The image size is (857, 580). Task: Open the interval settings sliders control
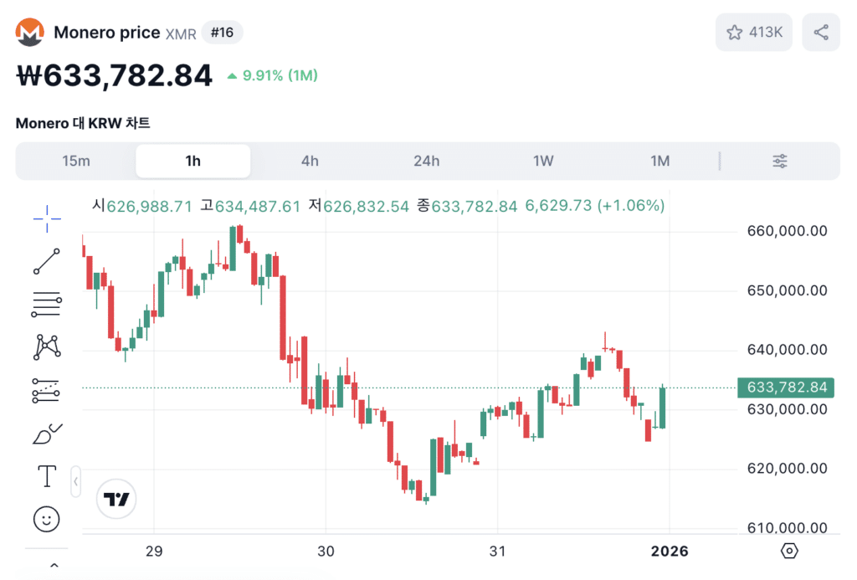tap(779, 161)
